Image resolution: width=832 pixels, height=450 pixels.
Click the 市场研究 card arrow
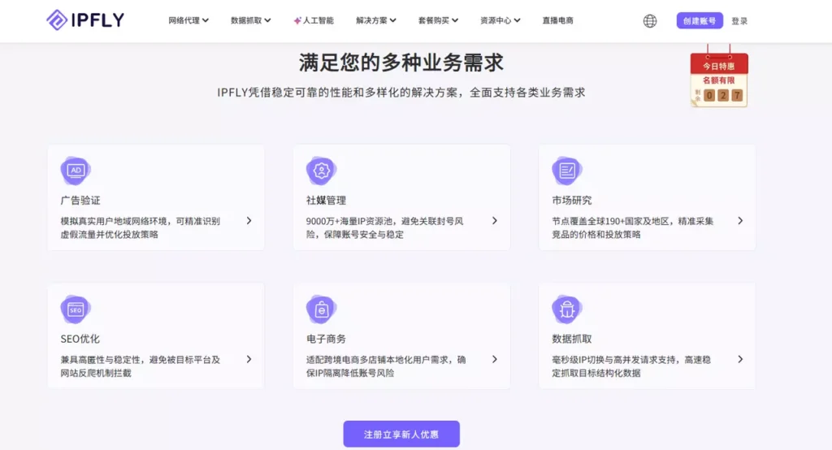pyautogui.click(x=740, y=221)
